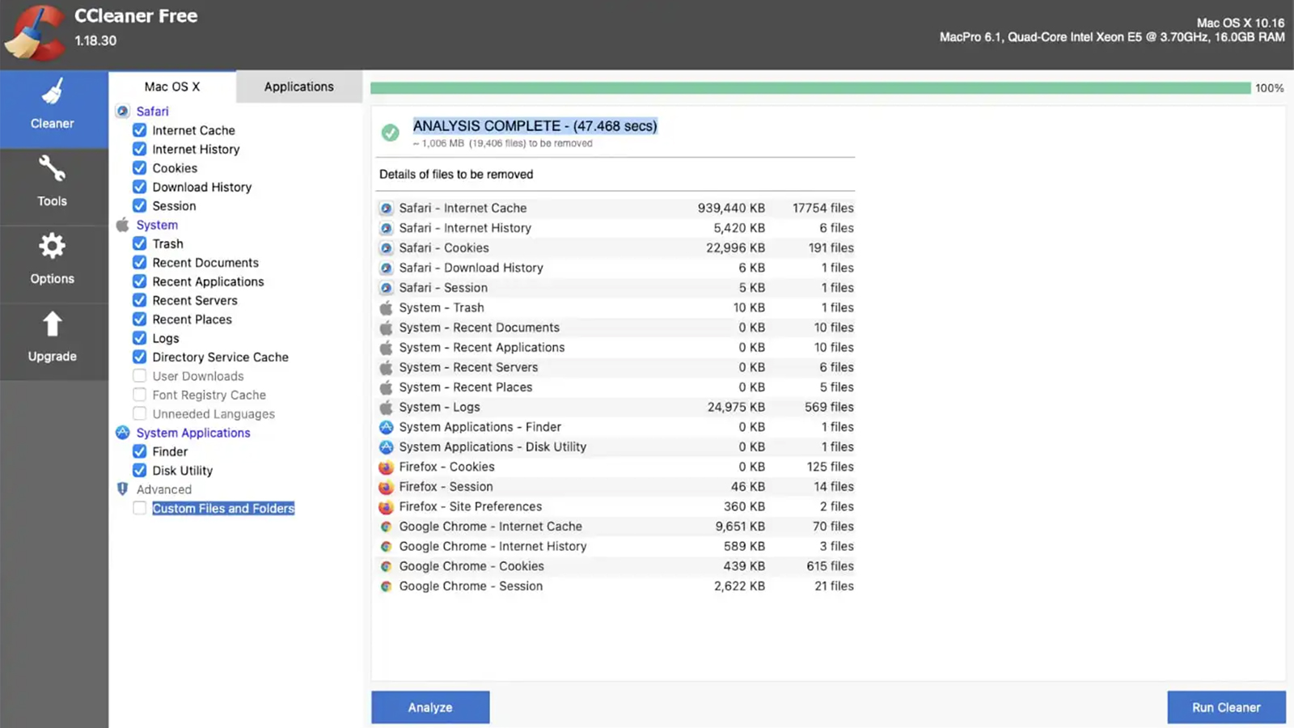
Task: Click the Recent Applications checkbox label
Action: [x=208, y=281]
